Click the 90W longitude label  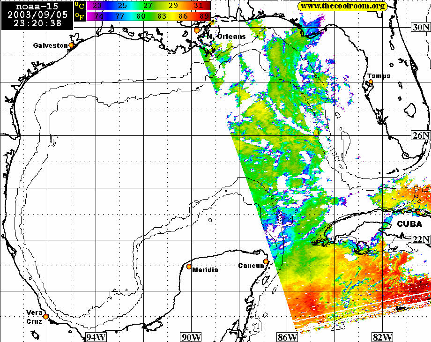coord(191,337)
